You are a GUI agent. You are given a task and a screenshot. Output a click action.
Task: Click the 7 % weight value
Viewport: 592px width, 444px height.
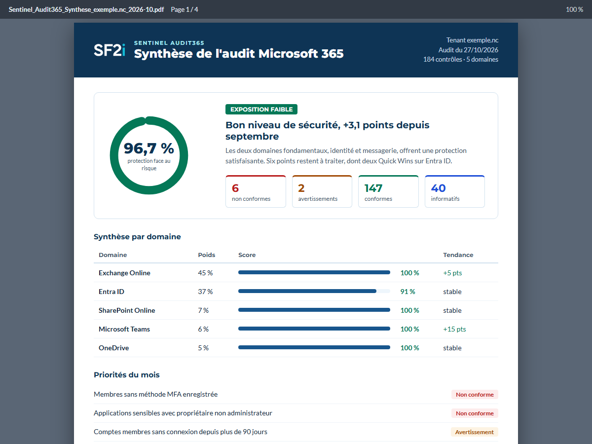coord(203,310)
